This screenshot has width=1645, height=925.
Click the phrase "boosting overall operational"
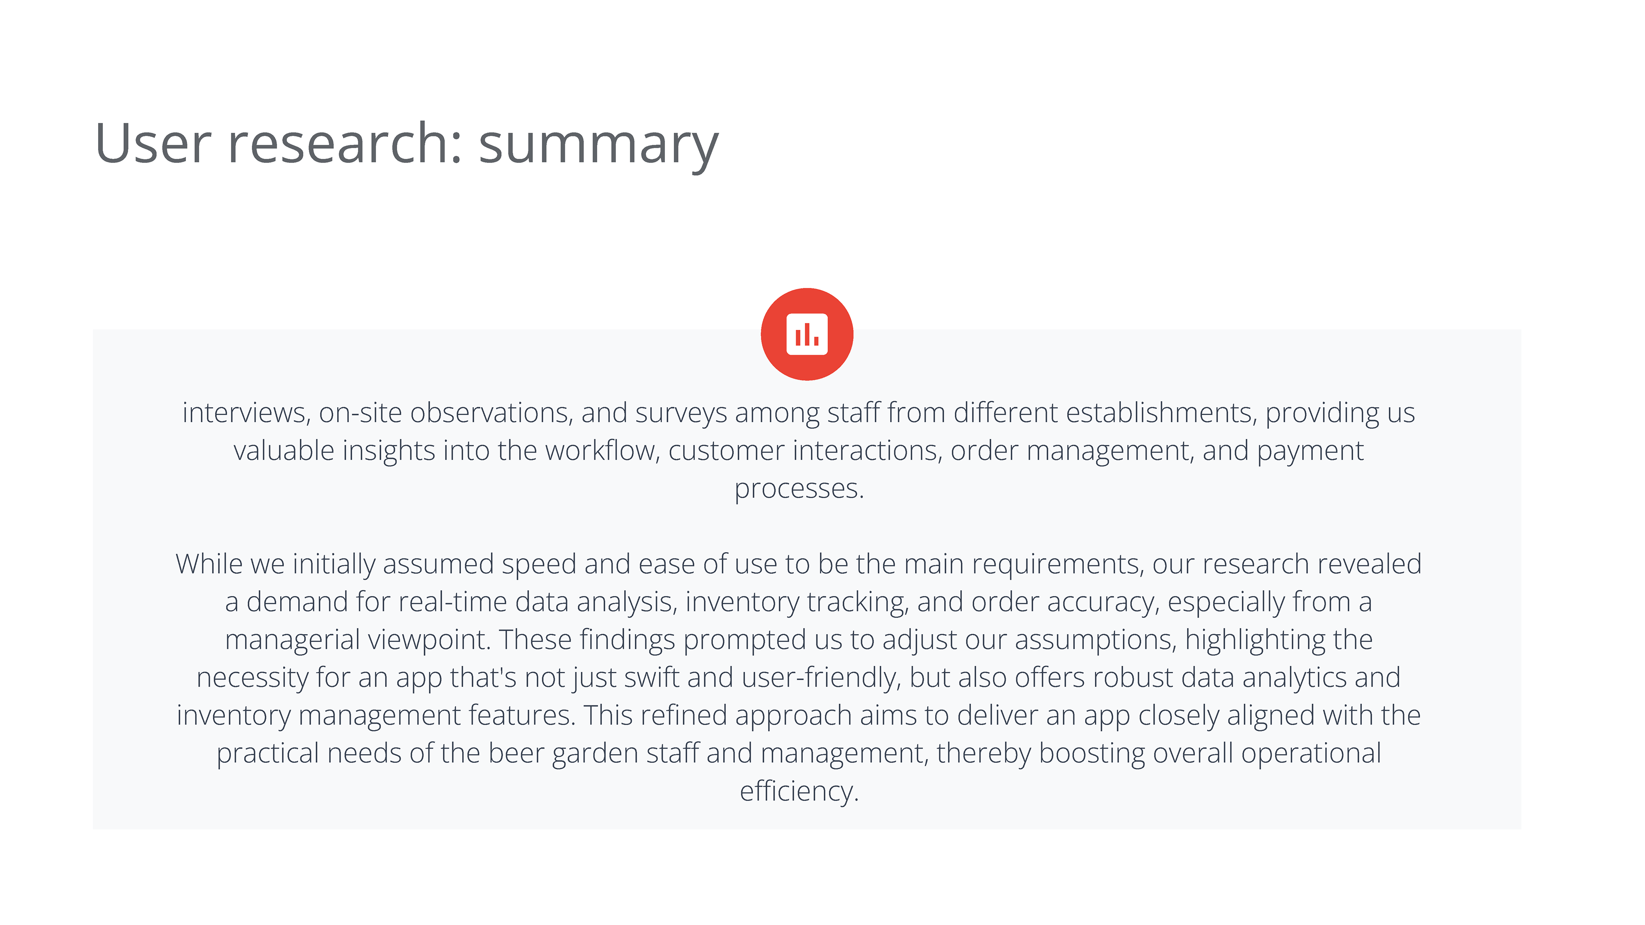(1210, 754)
